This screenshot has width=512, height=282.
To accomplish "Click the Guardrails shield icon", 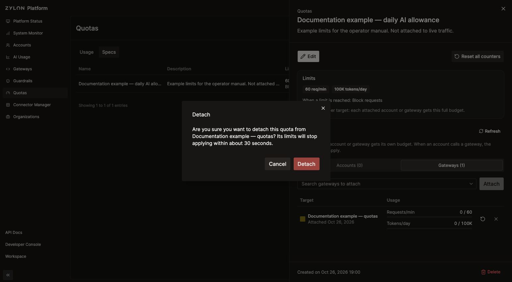I will [x=8, y=81].
